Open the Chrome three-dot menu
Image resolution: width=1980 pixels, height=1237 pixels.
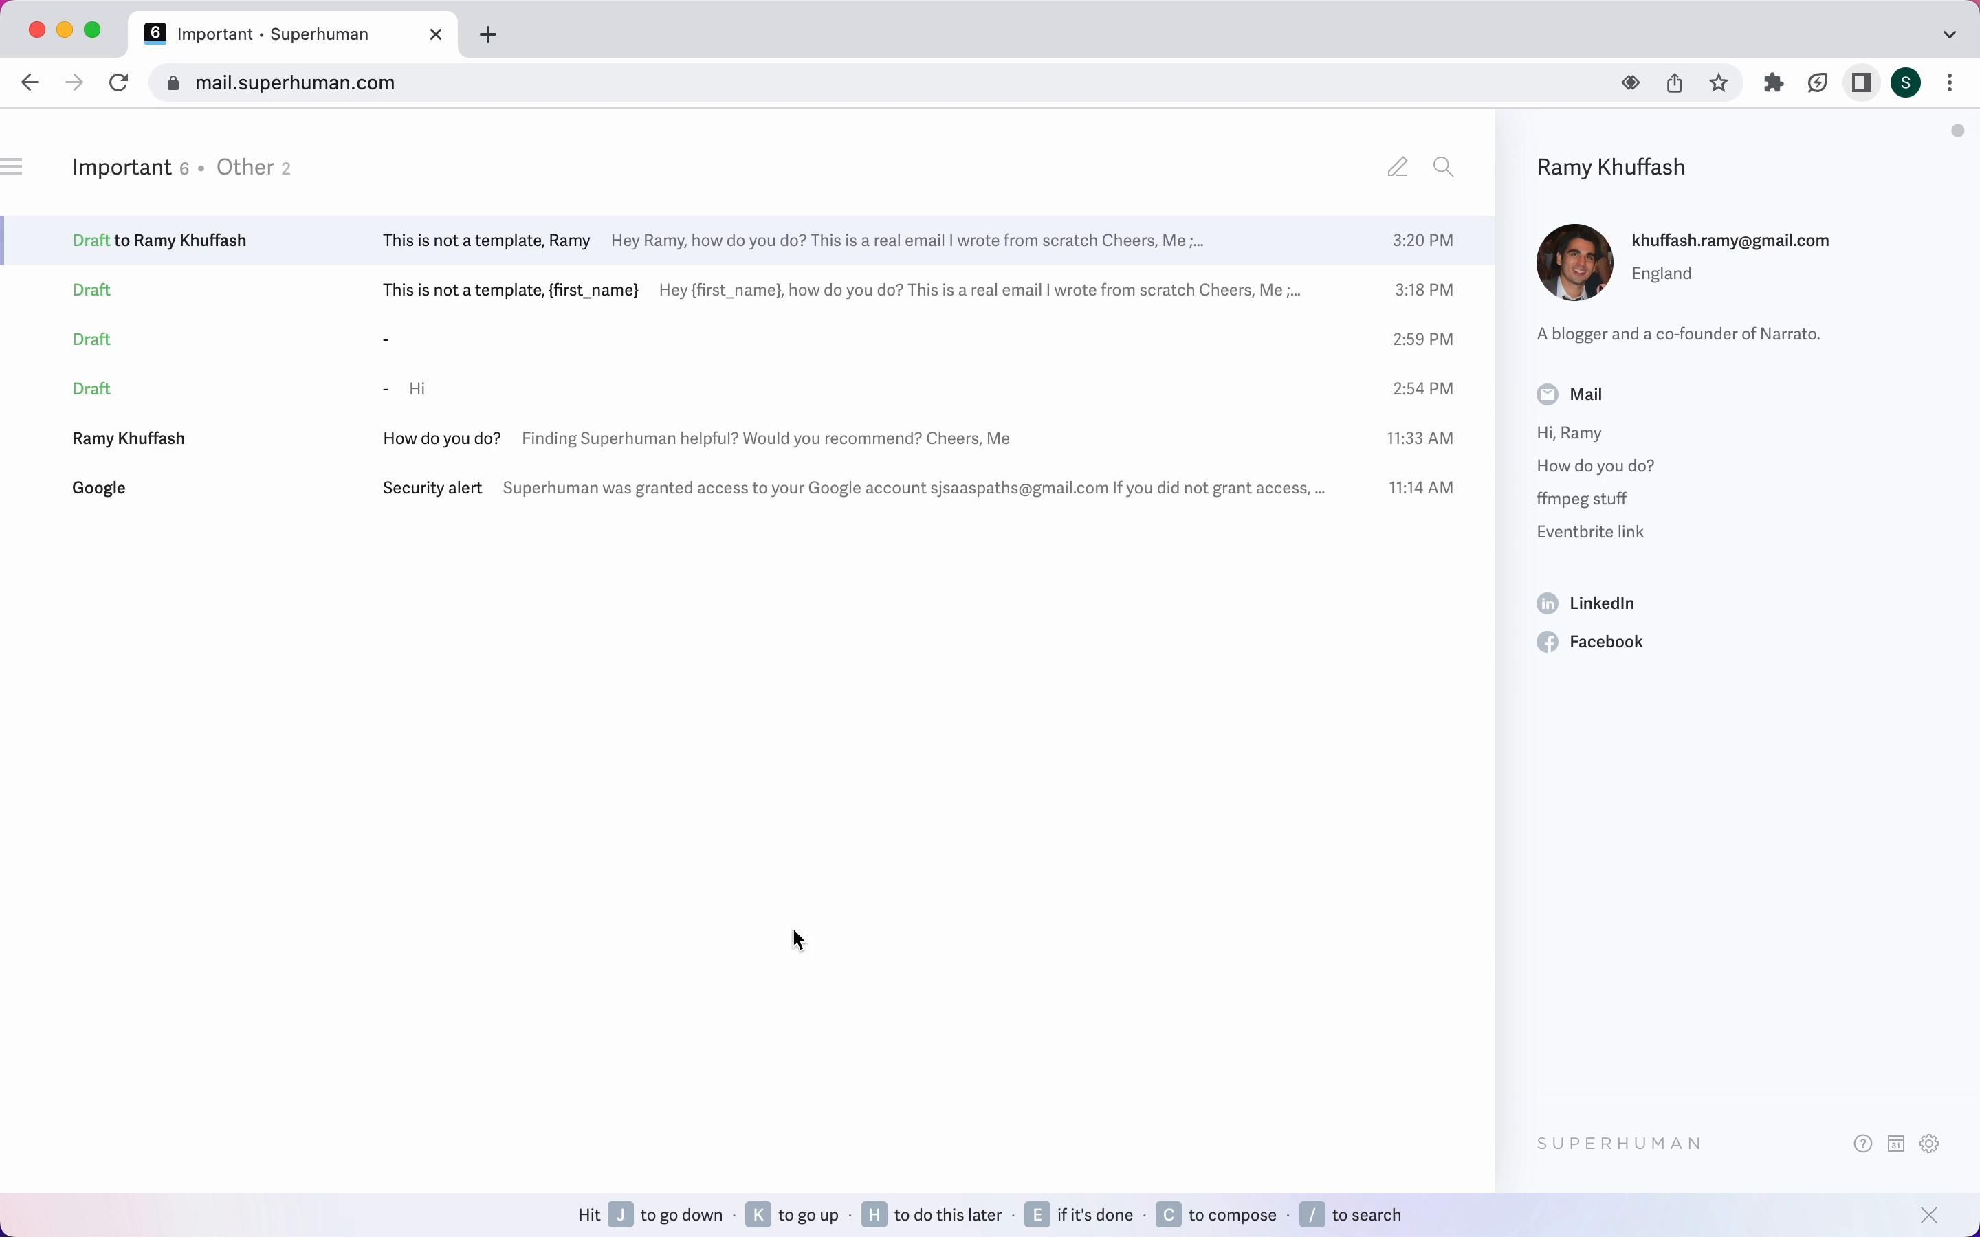pos(1950,82)
